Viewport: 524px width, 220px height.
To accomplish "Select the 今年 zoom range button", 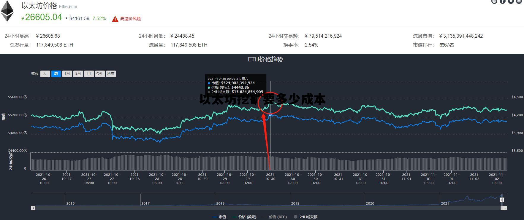I will pos(100,74).
